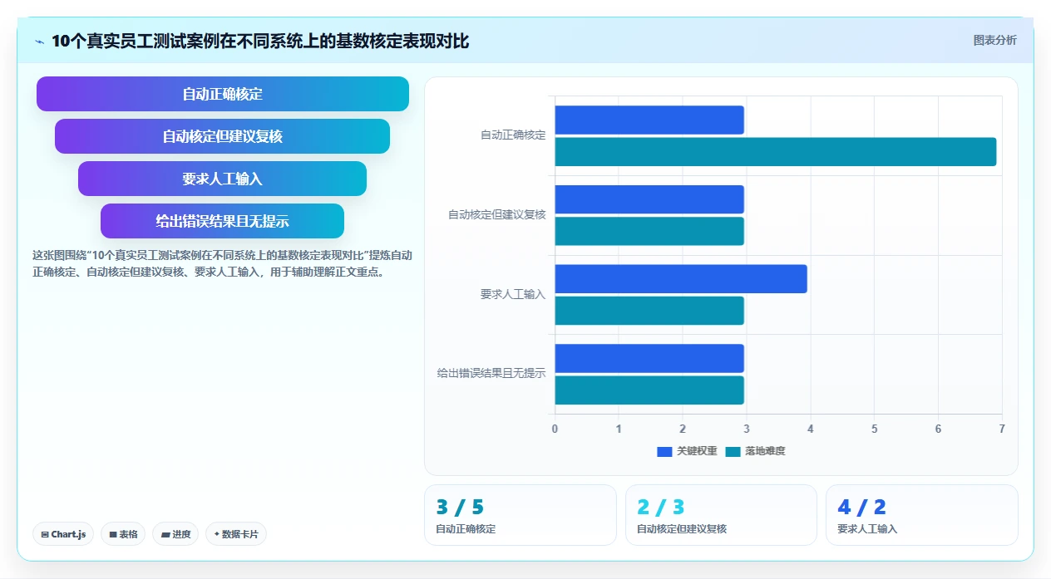
Task: Click the blue bar for 给出错误结果且无提示
Action: [649, 358]
